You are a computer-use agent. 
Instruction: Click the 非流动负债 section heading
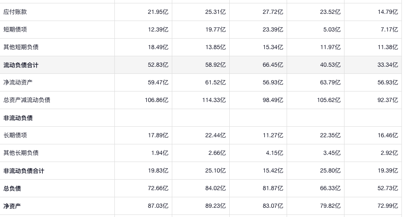point(18,118)
